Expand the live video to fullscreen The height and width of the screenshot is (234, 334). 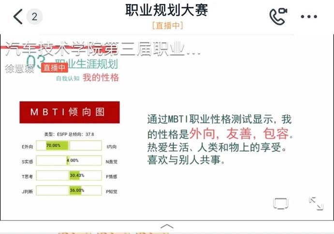click(x=316, y=204)
